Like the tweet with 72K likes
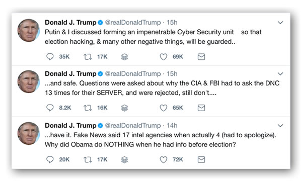 [163, 159]
